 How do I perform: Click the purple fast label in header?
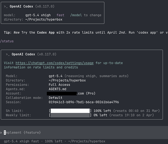[x=60, y=15]
